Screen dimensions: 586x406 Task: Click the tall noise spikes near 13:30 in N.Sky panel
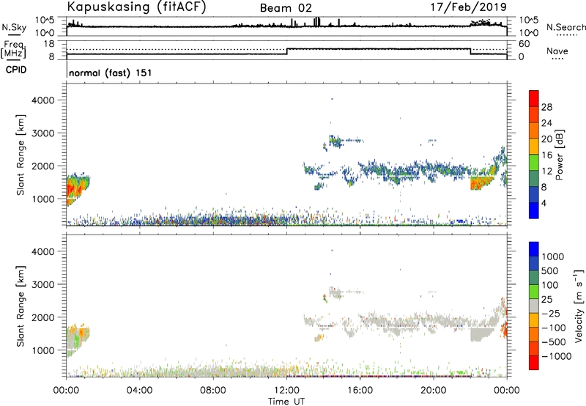point(317,22)
